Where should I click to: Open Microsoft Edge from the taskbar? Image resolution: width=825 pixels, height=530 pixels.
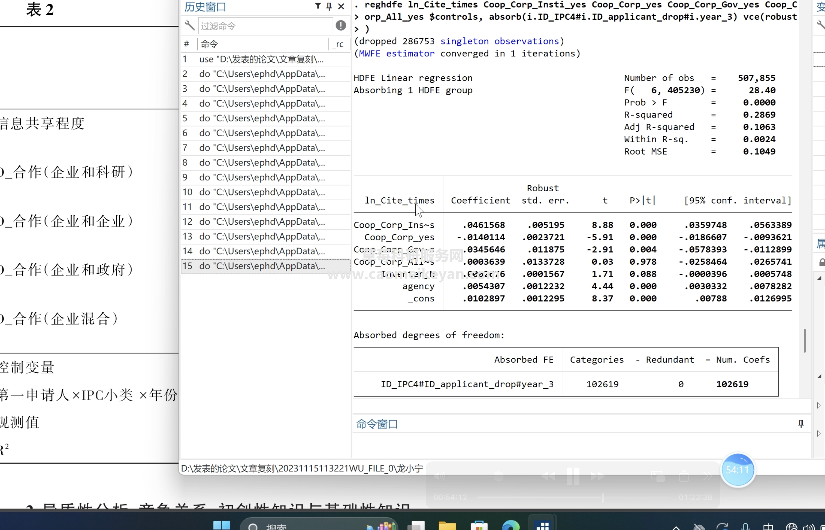(x=510, y=525)
